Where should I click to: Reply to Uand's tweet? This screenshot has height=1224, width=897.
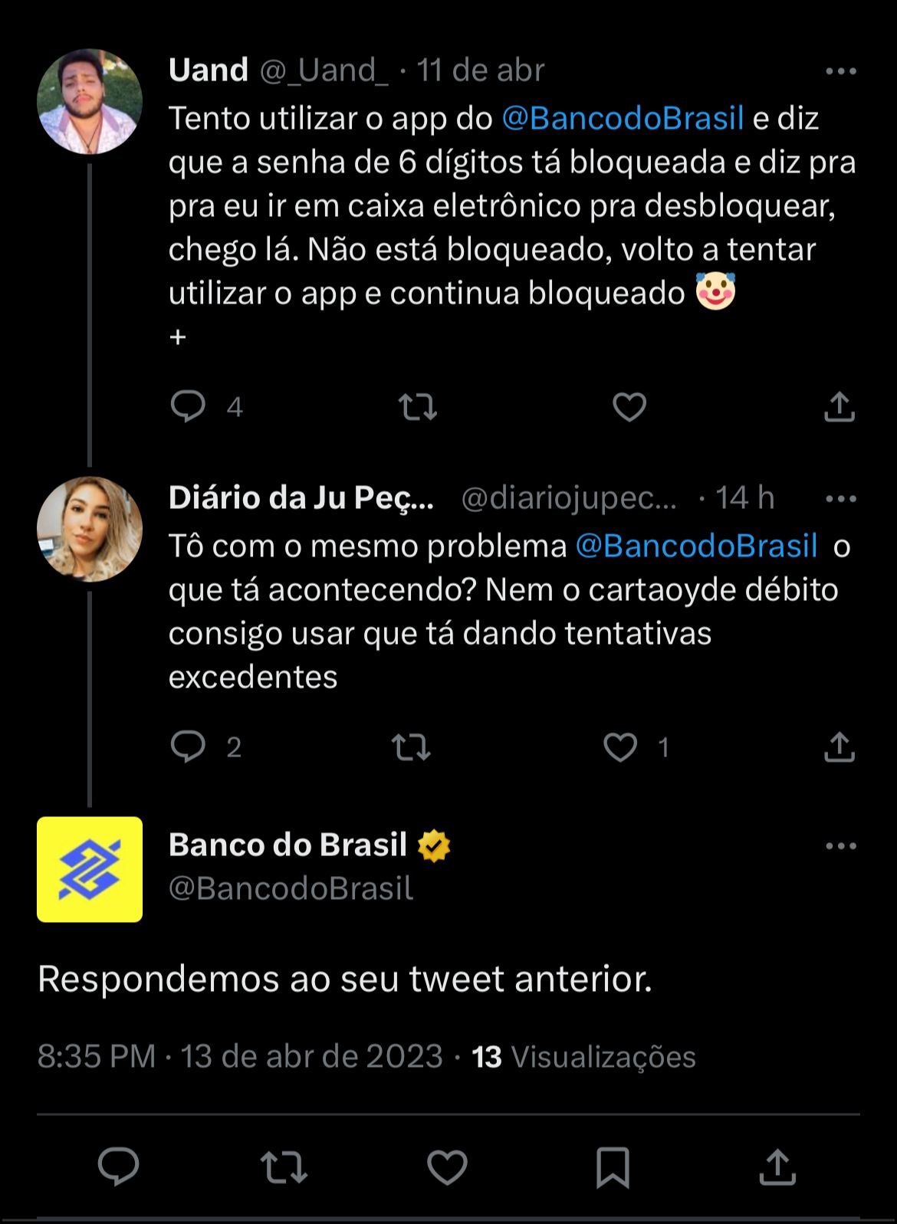[188, 406]
